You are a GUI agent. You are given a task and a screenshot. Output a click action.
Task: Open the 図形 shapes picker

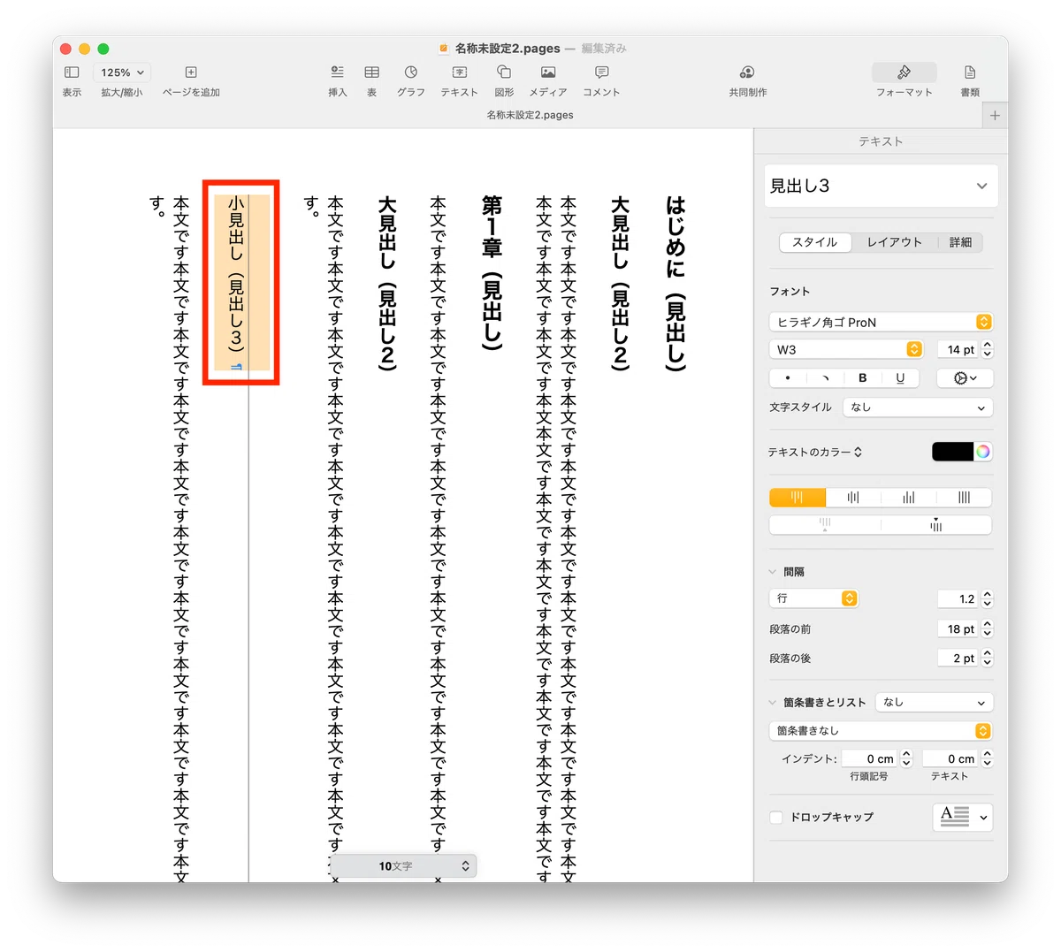[x=504, y=72]
